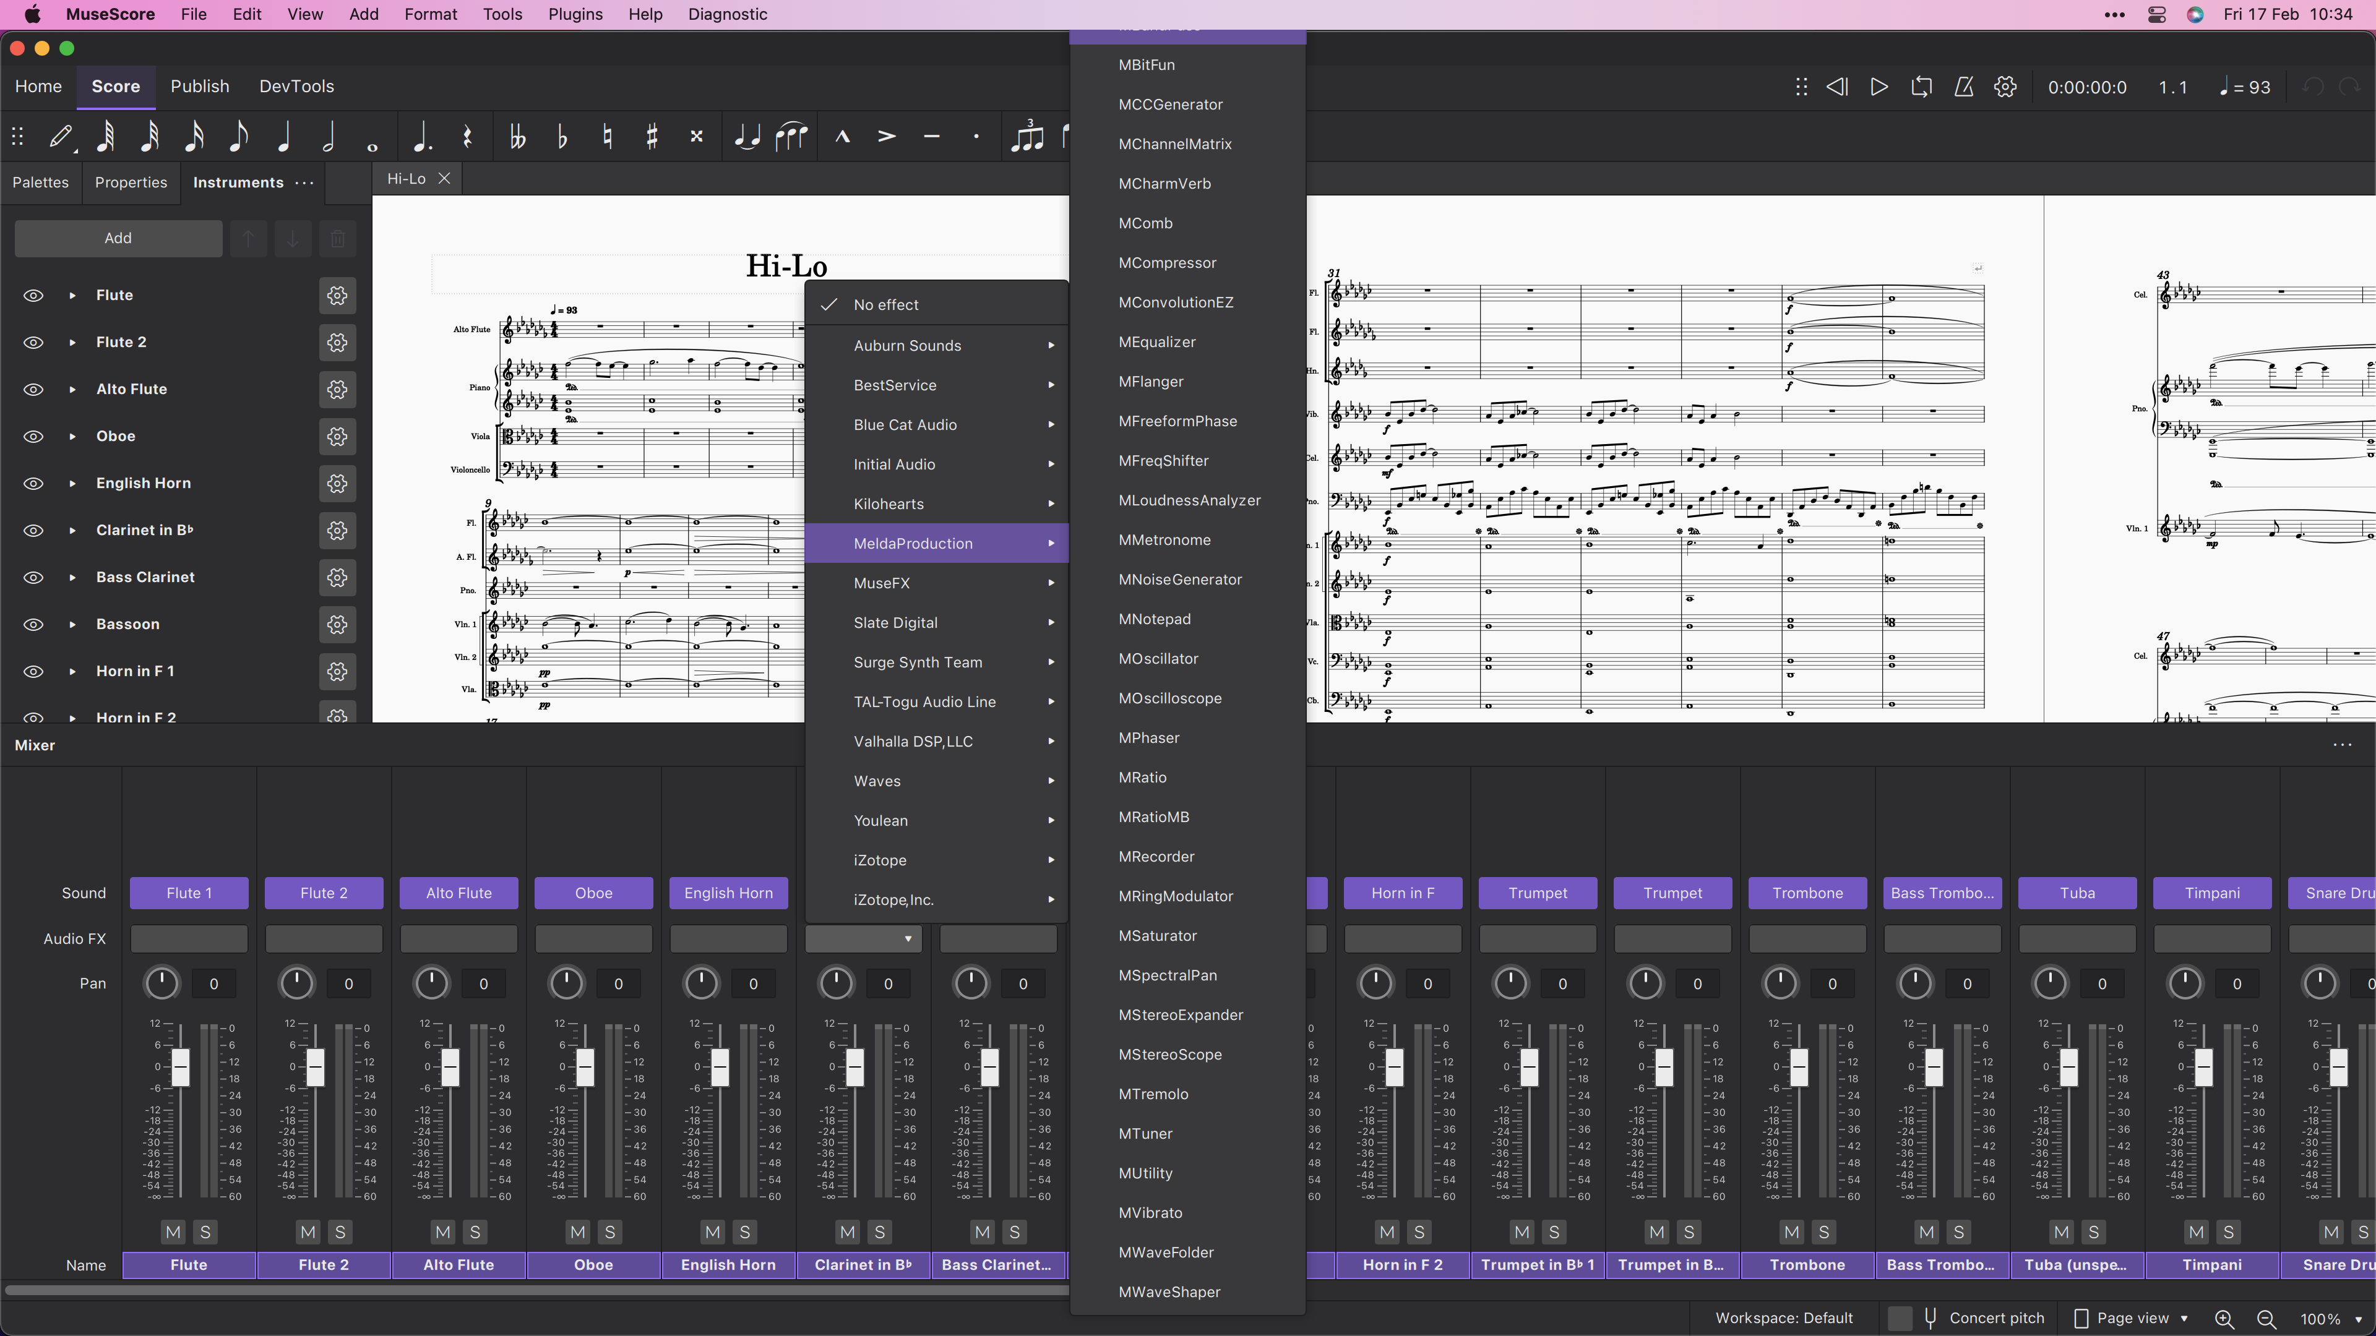Mute the Flute channel in the mixer
Image resolution: width=2376 pixels, height=1336 pixels.
[173, 1232]
